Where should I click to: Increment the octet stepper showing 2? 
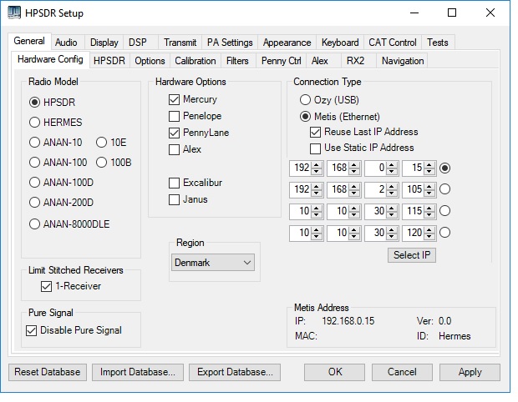[392, 186]
